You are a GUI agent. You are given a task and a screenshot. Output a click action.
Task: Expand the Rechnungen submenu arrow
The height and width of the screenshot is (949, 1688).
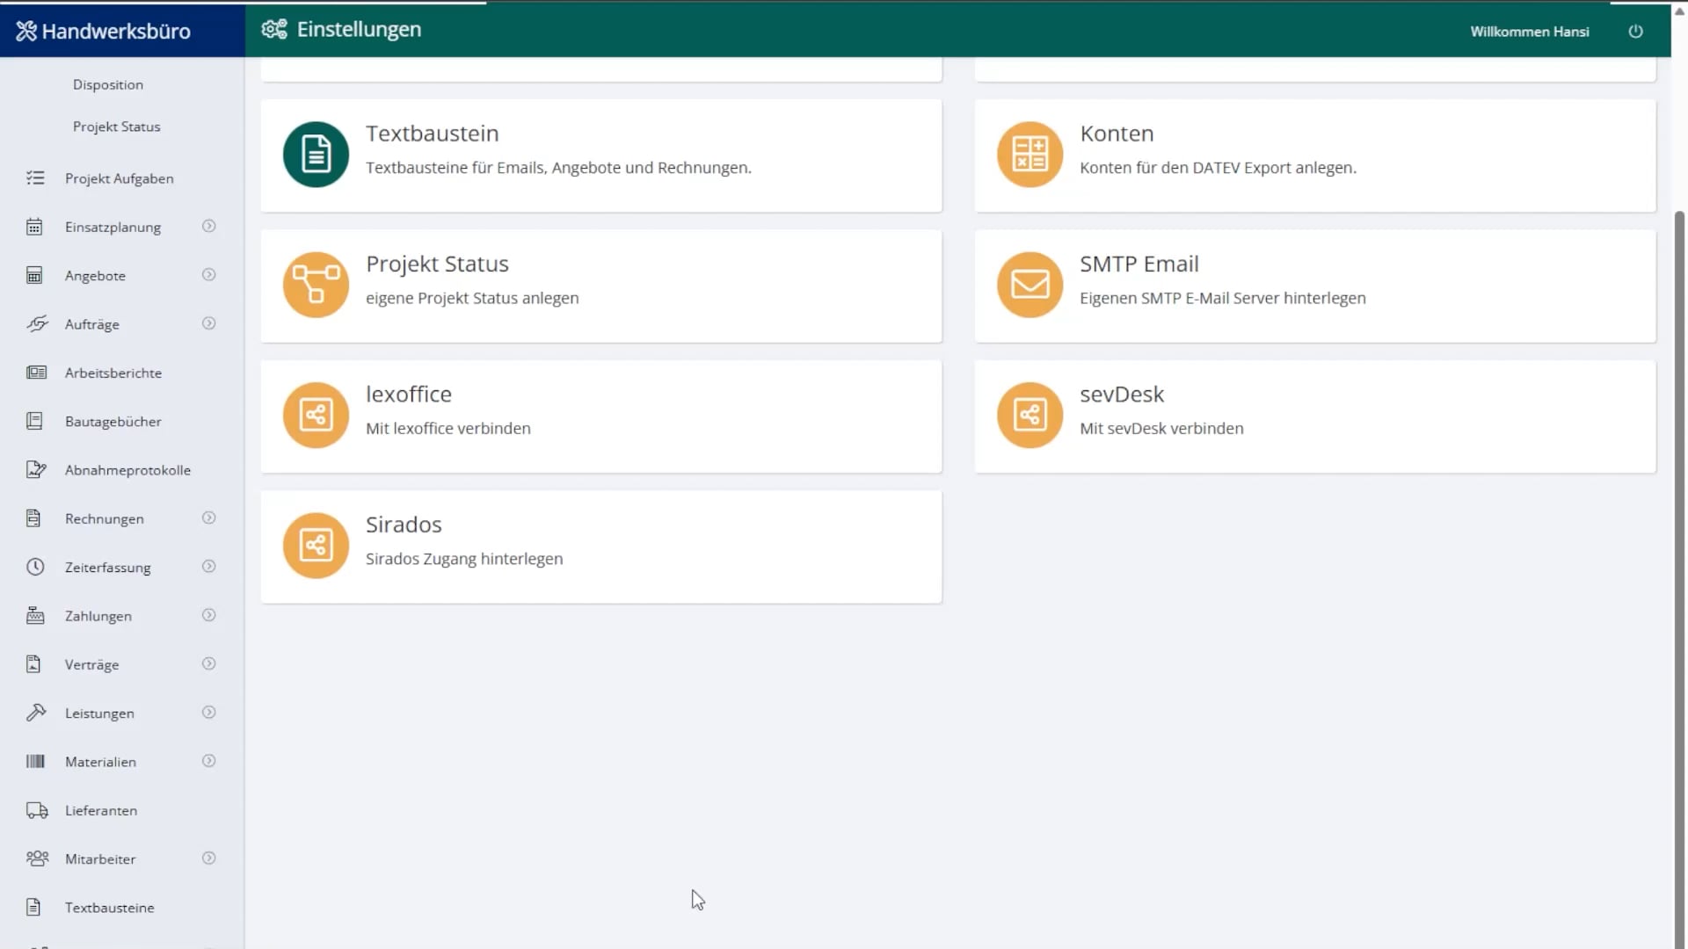click(208, 518)
